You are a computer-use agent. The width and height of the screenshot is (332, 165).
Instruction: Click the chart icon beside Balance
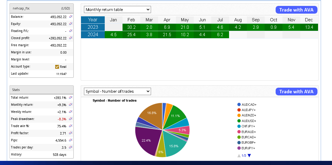click(71, 17)
